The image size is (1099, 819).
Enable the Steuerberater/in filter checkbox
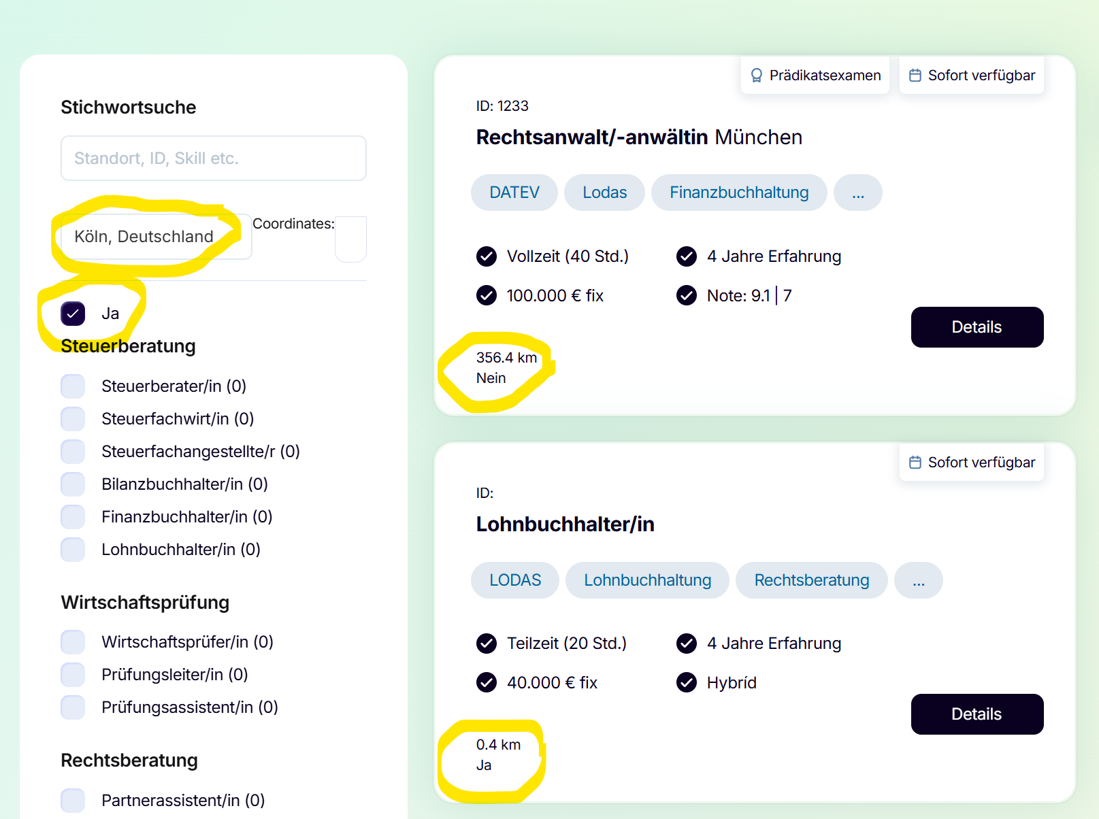pos(73,386)
